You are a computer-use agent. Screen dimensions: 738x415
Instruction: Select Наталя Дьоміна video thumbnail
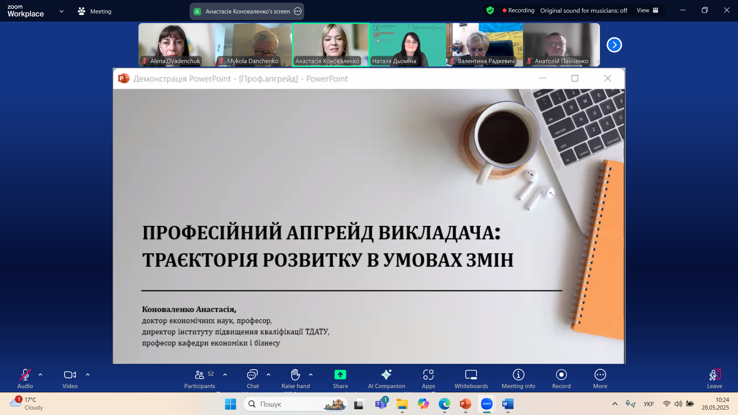click(407, 45)
